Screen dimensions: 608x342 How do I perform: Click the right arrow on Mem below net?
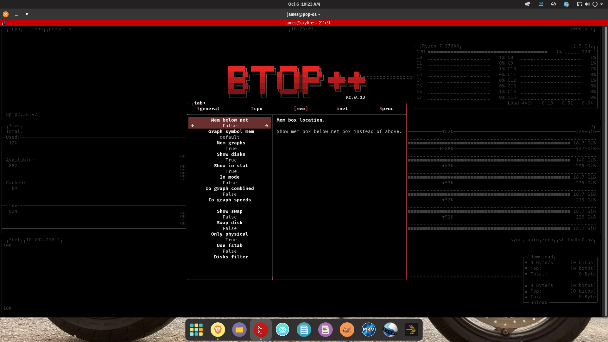(x=267, y=126)
